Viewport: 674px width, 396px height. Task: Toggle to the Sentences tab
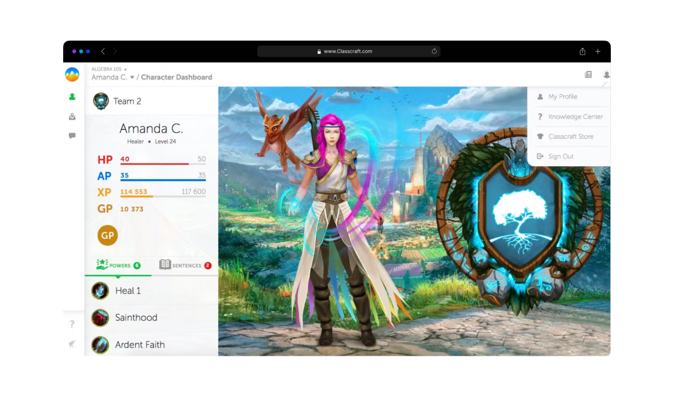(x=185, y=265)
